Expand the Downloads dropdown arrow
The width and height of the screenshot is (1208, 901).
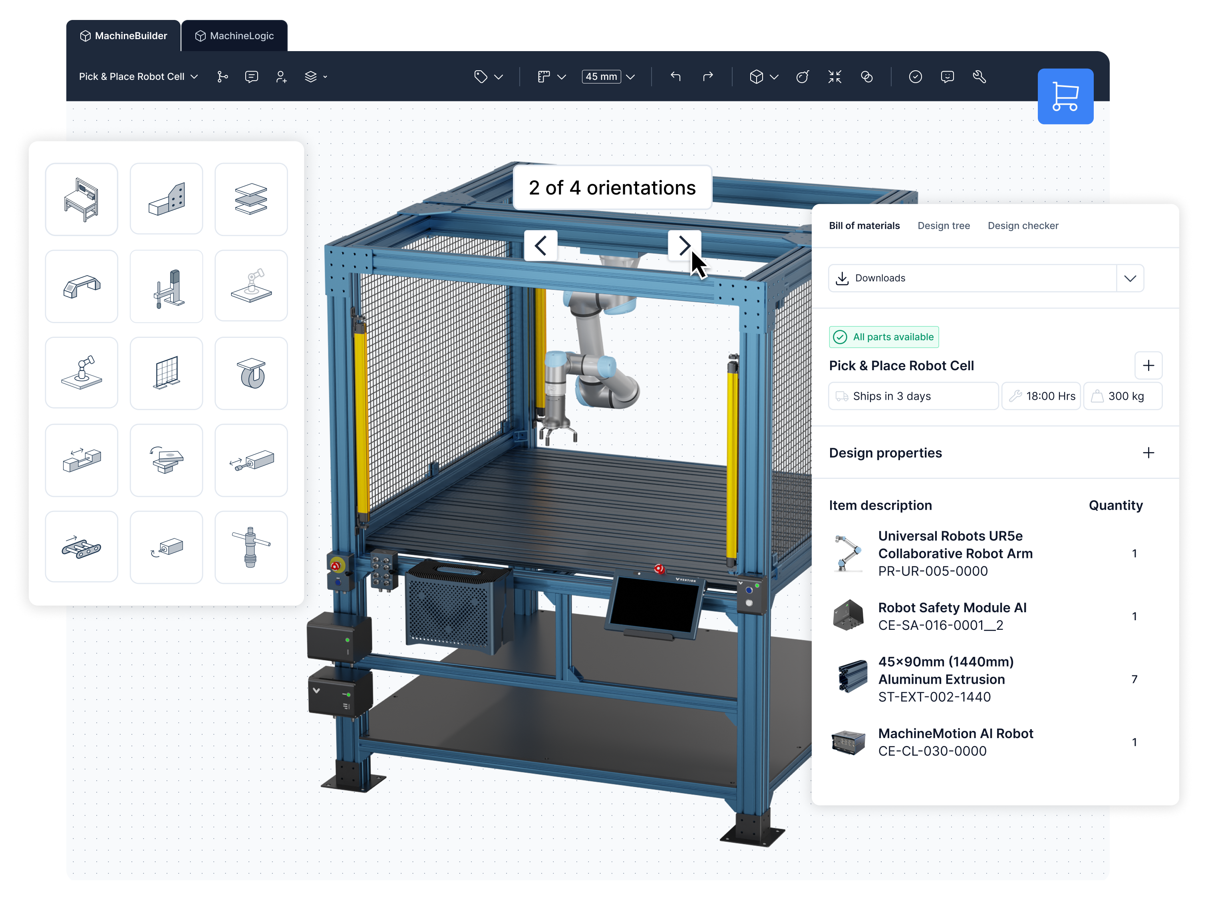tap(1129, 278)
